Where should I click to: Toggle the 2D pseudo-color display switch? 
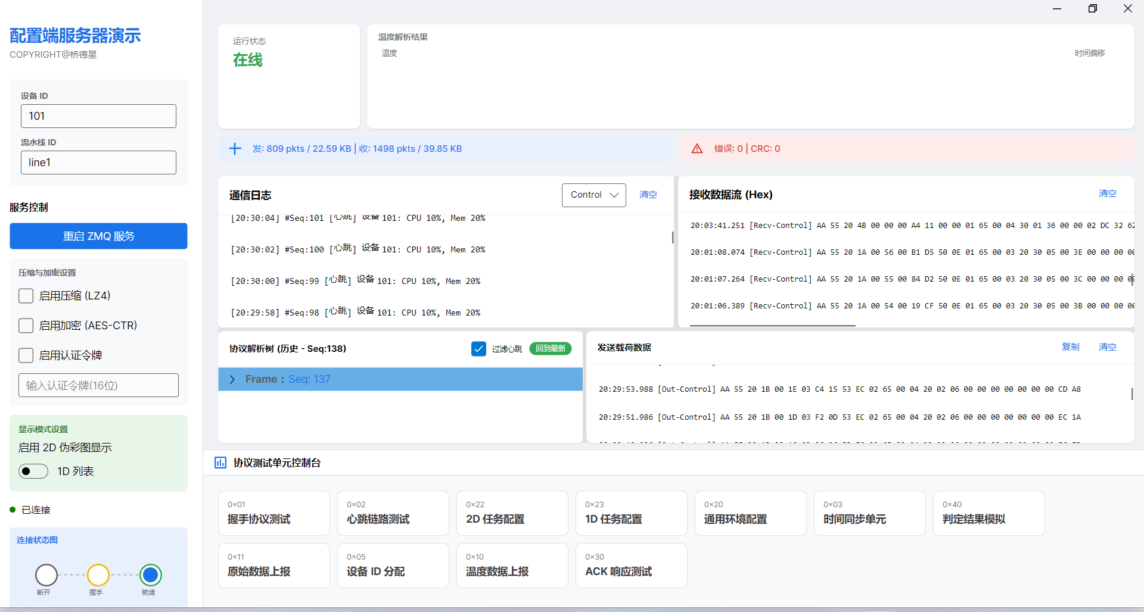(33, 471)
